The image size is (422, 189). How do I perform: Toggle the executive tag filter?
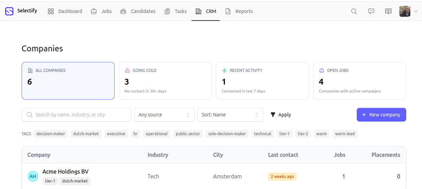116,134
